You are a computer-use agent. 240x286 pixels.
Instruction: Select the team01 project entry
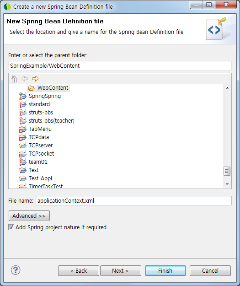pyautogui.click(x=38, y=162)
